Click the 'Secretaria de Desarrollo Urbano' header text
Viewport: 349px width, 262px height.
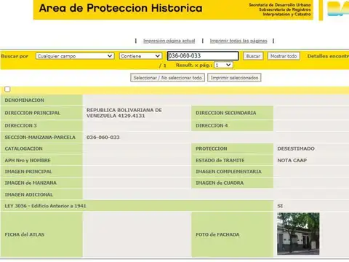[x=280, y=5]
